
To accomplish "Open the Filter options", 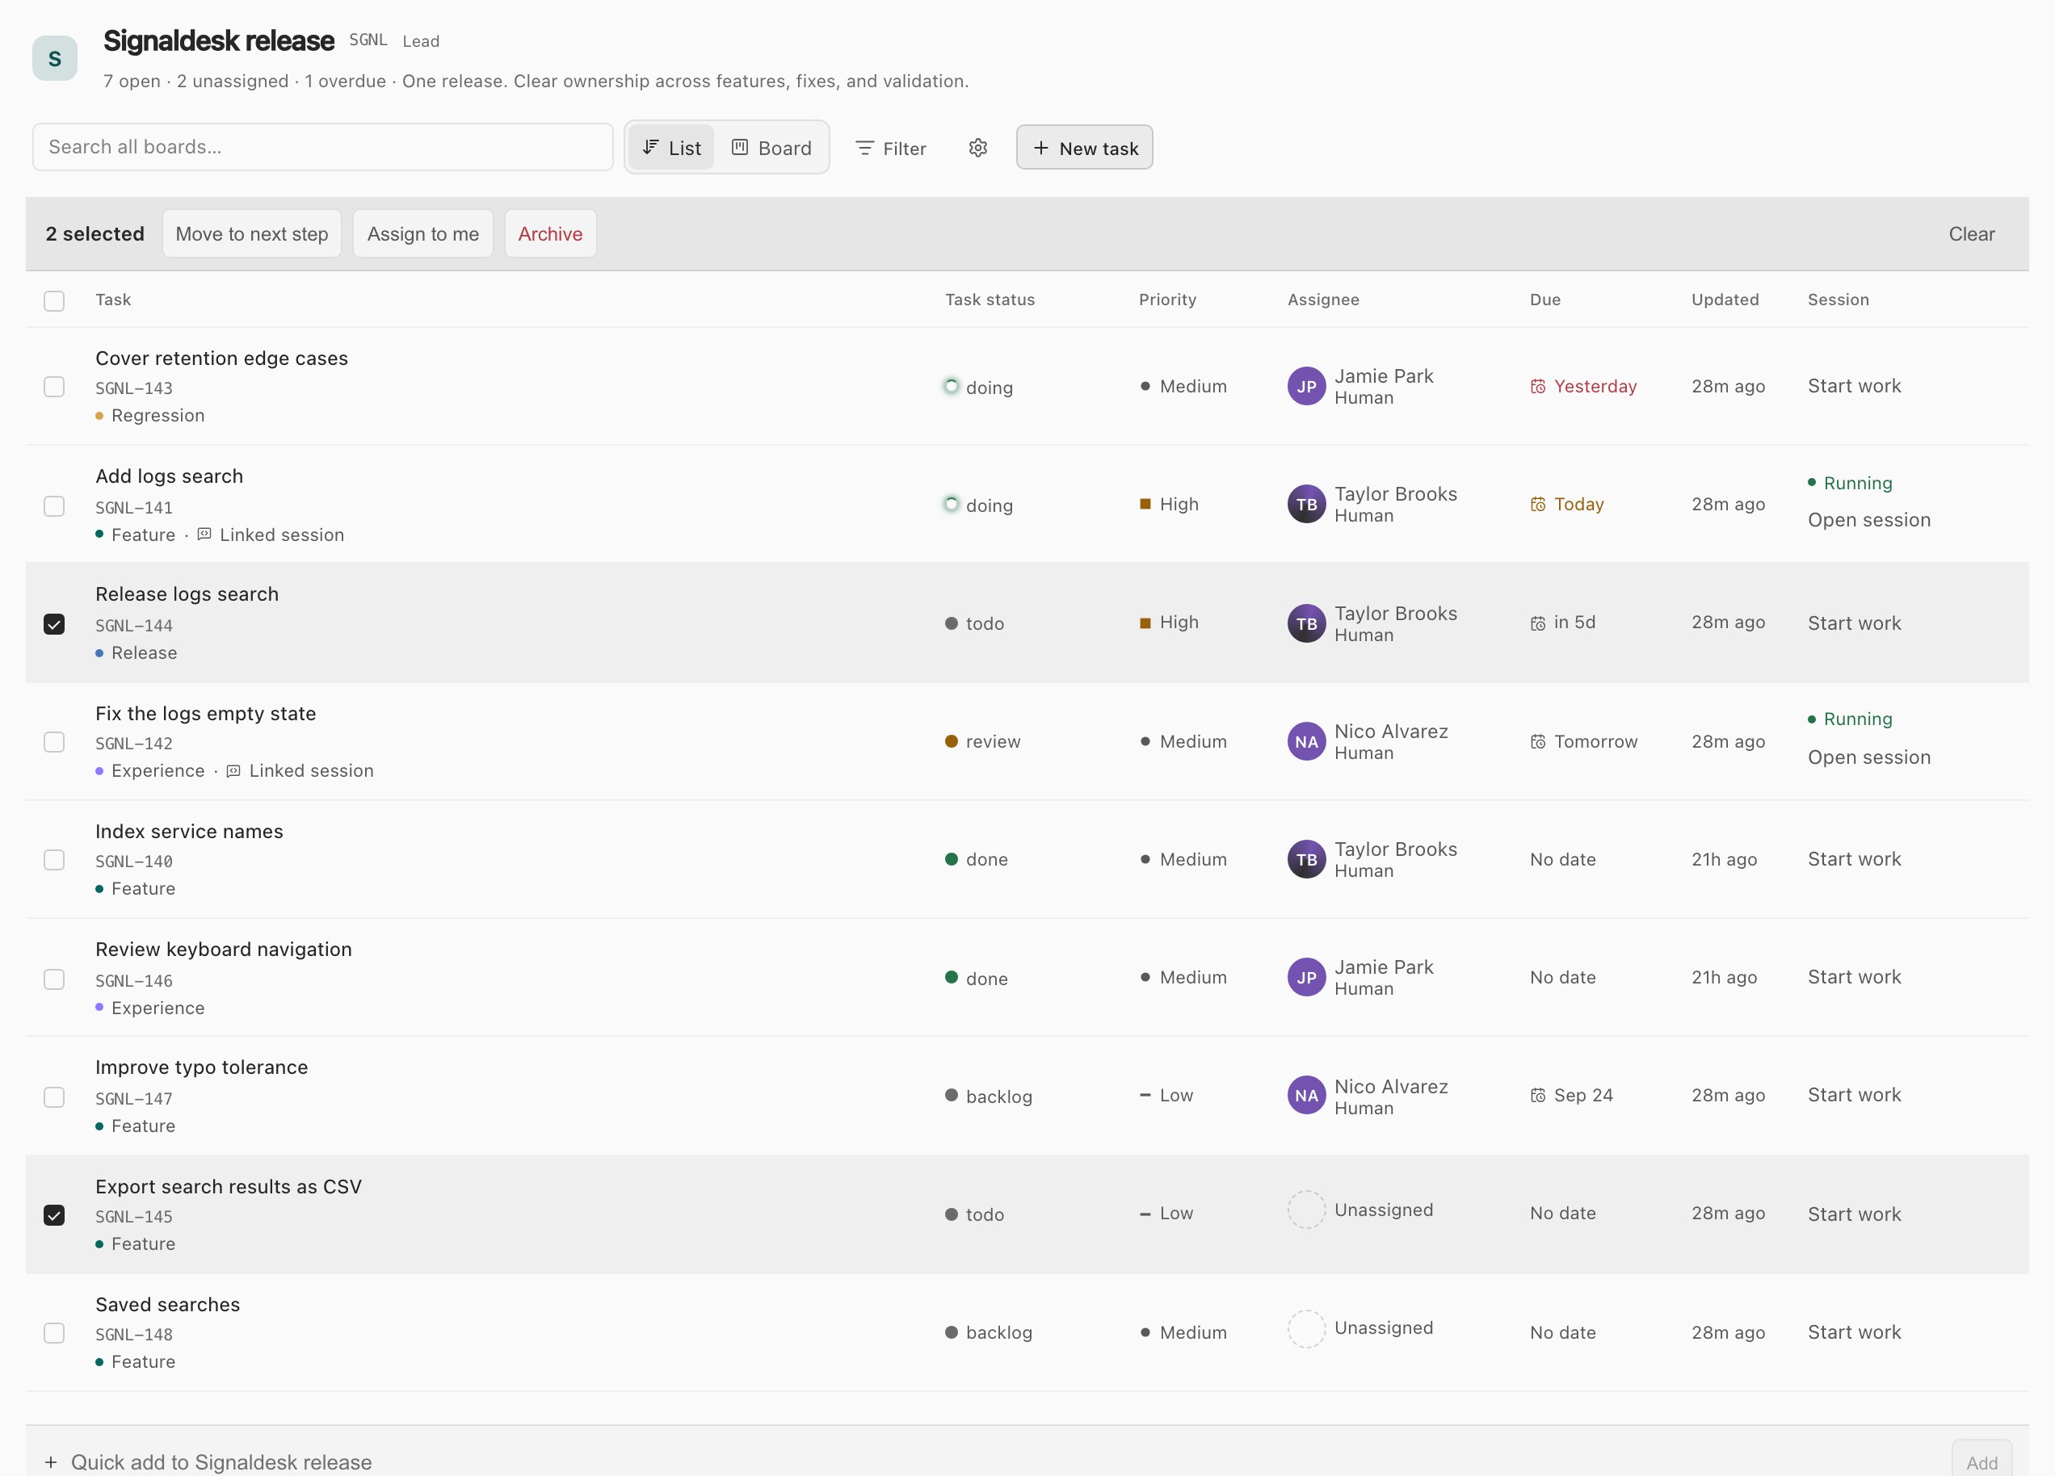I will tap(891, 148).
